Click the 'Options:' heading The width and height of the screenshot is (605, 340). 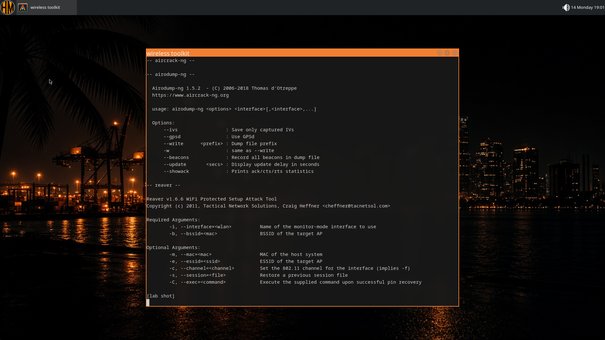pos(163,123)
